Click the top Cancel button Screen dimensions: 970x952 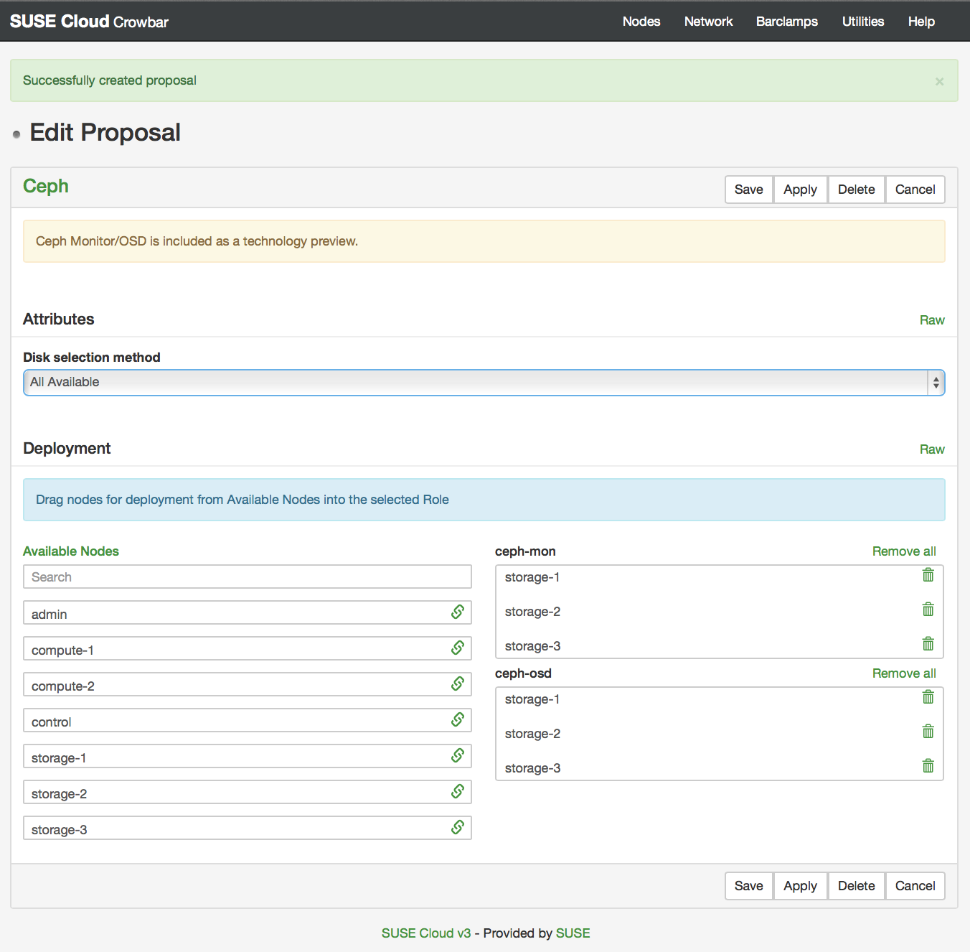[915, 190]
